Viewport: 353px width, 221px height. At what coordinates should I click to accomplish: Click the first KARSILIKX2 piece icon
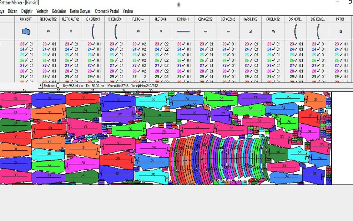(x=251, y=31)
